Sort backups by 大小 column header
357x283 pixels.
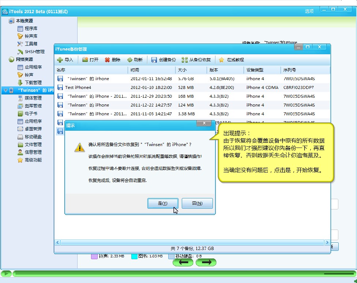tap(191, 70)
